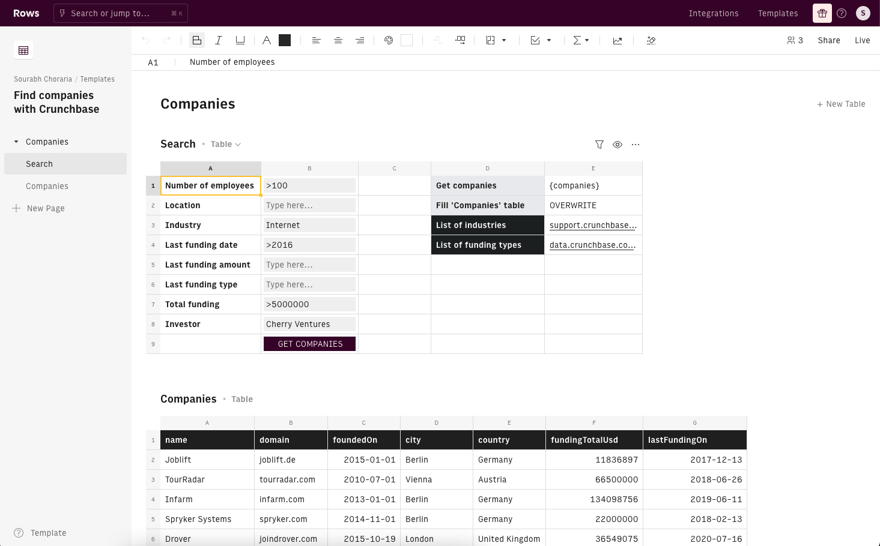
Task: Click the New Table button
Action: pyautogui.click(x=841, y=104)
